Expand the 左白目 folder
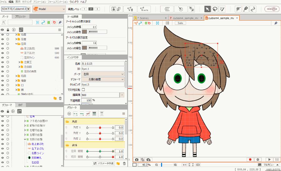281x171 pixels. pos(19,67)
